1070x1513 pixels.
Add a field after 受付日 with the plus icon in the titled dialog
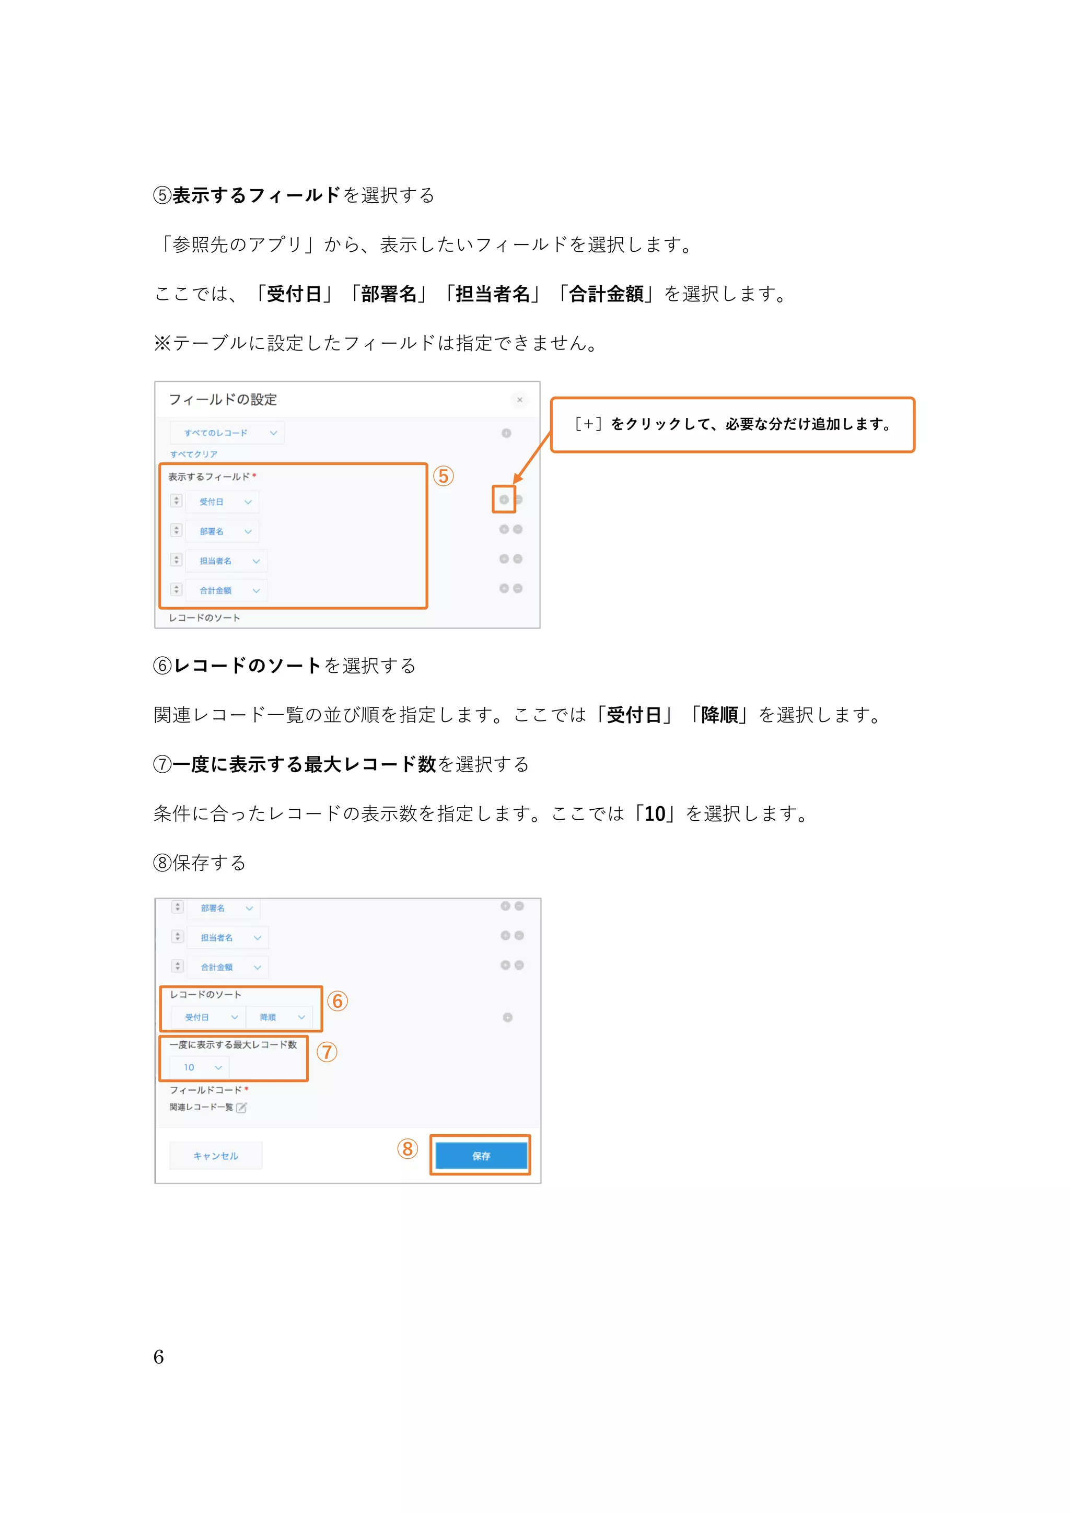point(504,499)
